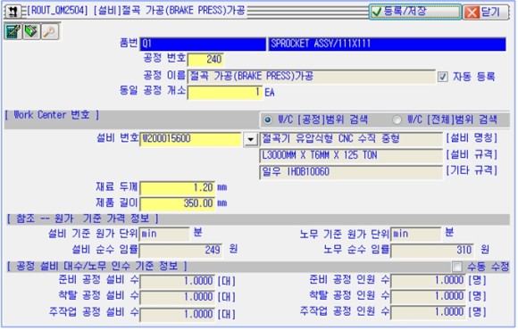Image resolution: width=518 pixels, height=330 pixels.
Task: Click the EA unit label
Action: 270,93
